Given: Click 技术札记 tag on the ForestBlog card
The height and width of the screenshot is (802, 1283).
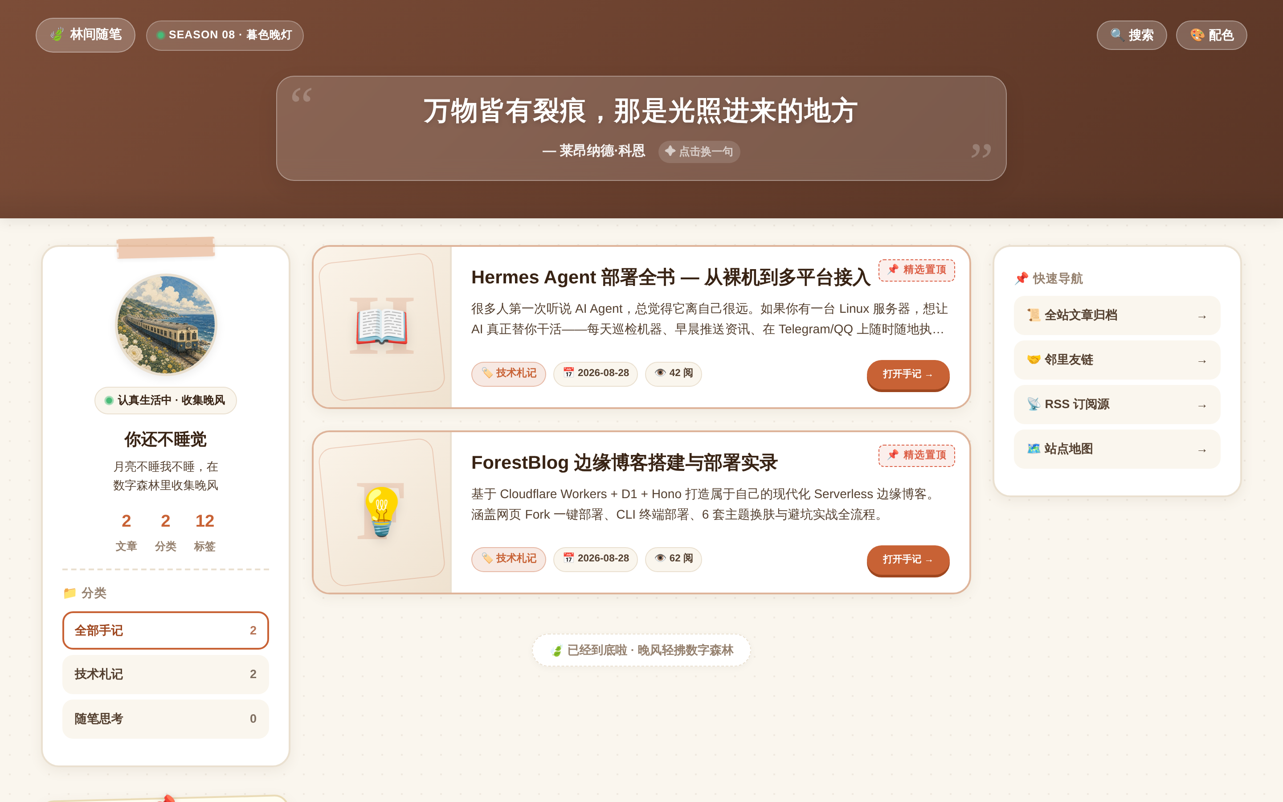Looking at the screenshot, I should click(x=508, y=559).
